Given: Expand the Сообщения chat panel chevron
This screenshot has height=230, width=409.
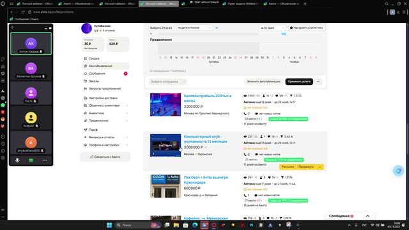Looking at the screenshot, I should coord(367,216).
